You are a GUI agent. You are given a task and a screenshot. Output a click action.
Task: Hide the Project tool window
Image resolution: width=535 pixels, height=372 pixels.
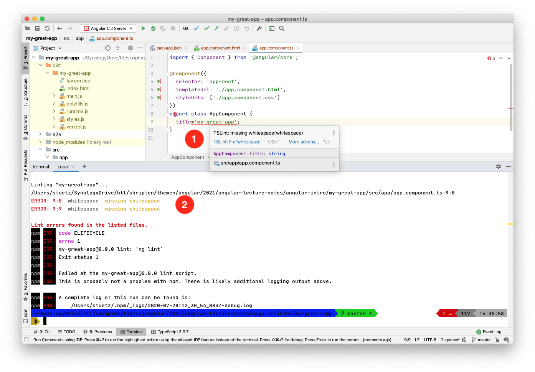(140, 48)
